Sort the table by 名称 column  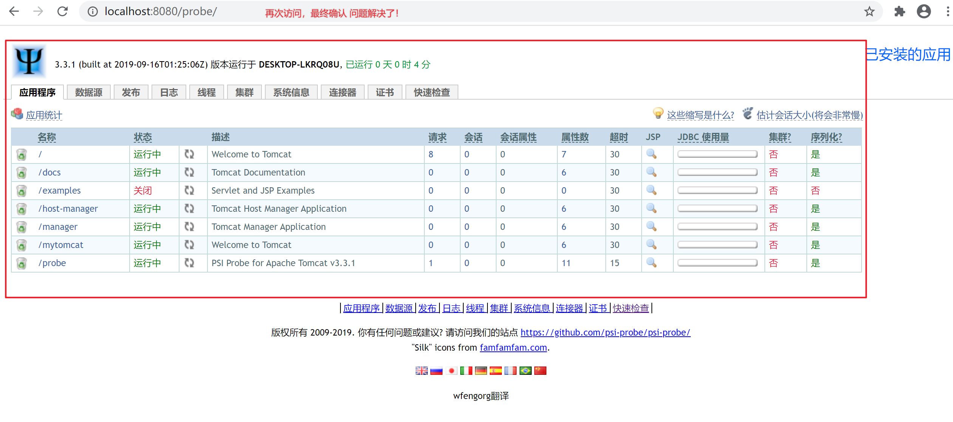click(47, 137)
